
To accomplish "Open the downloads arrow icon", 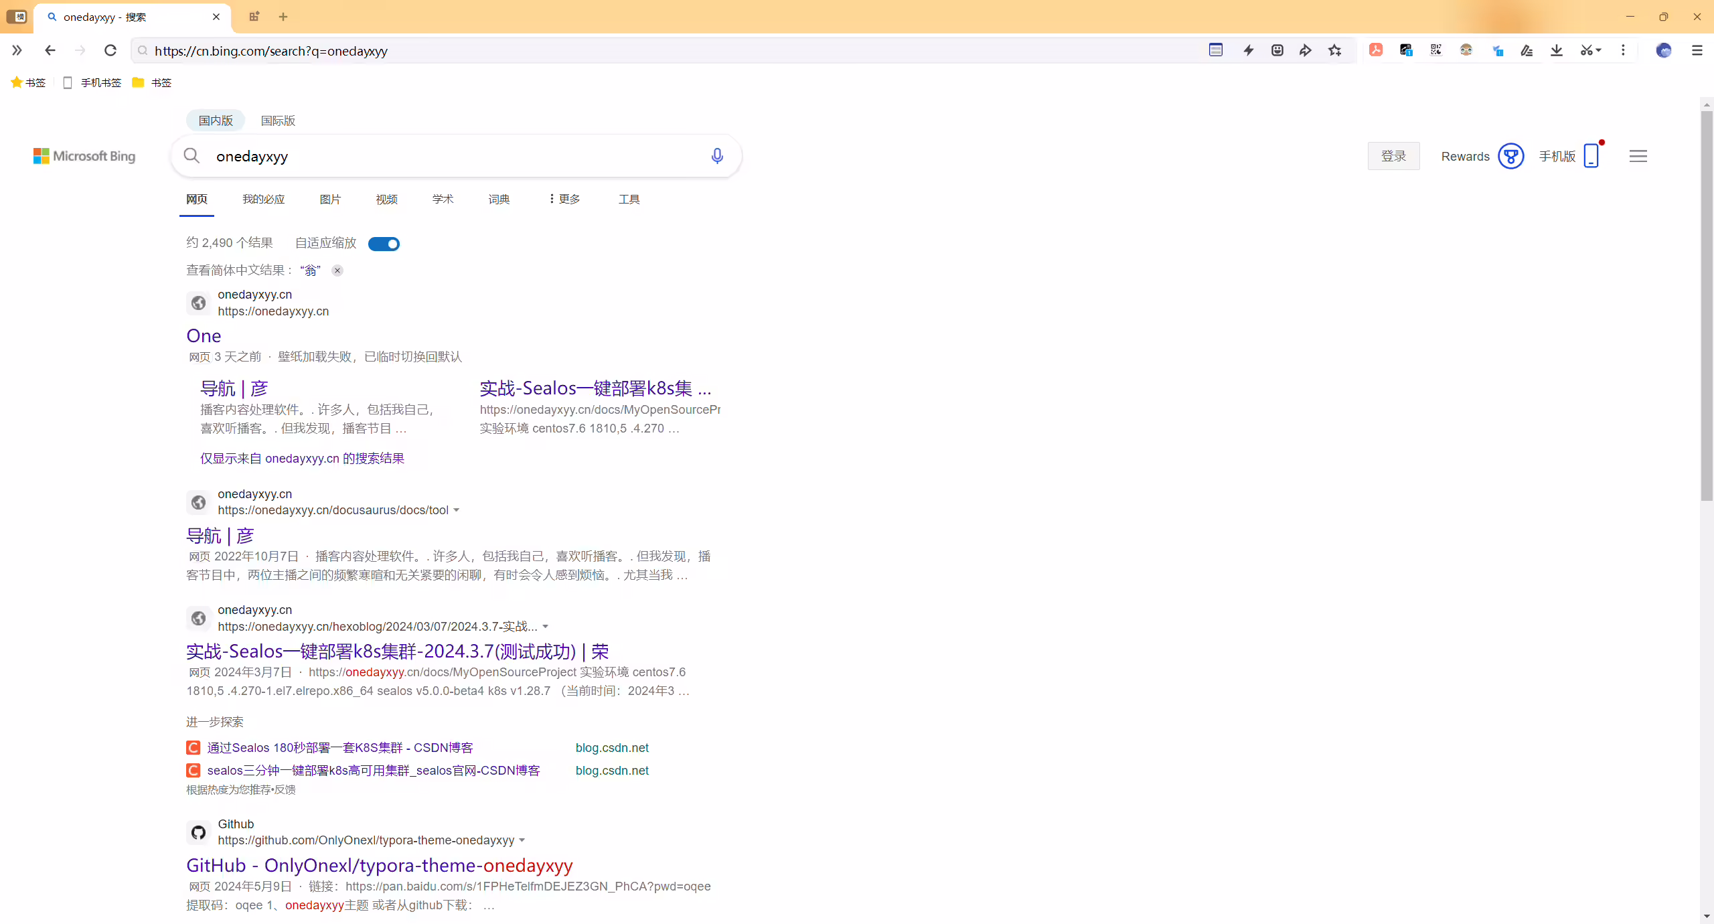I will pyautogui.click(x=1557, y=50).
